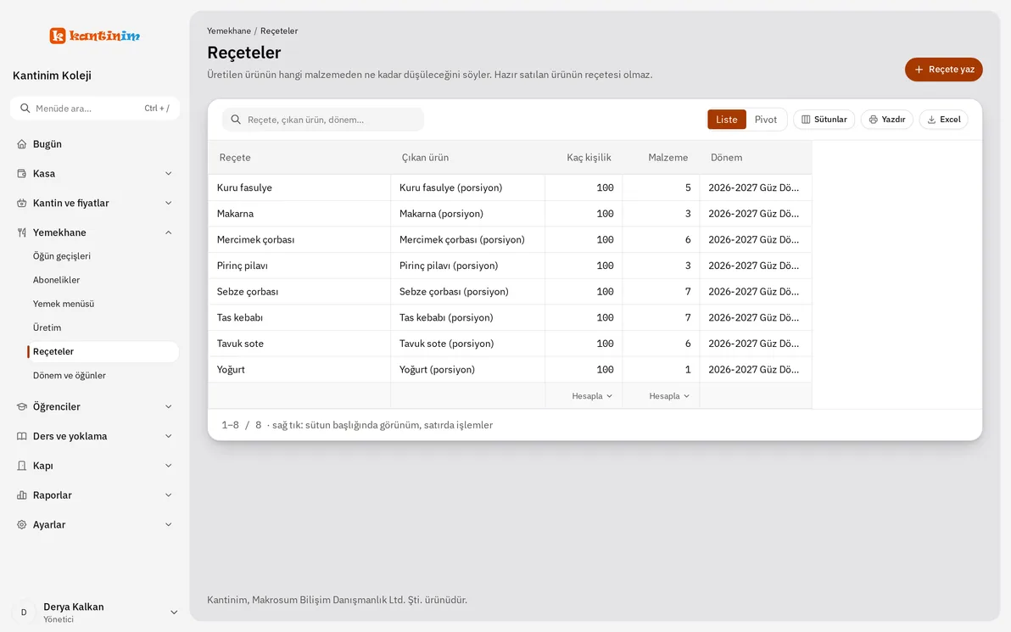Open the Sütunlar column chooser

(824, 120)
